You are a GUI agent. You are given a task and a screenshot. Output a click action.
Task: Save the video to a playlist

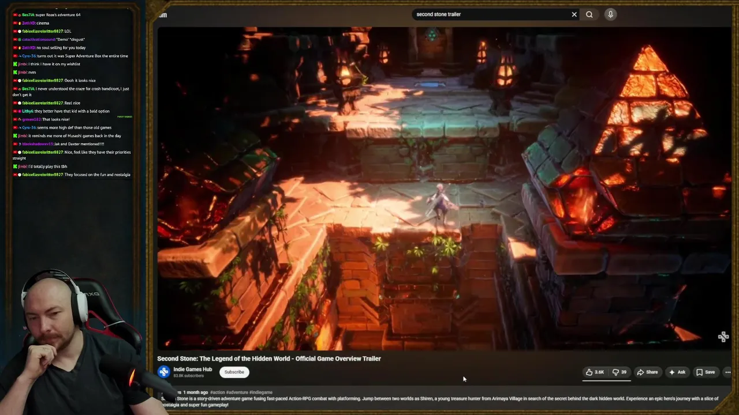pyautogui.click(x=706, y=372)
